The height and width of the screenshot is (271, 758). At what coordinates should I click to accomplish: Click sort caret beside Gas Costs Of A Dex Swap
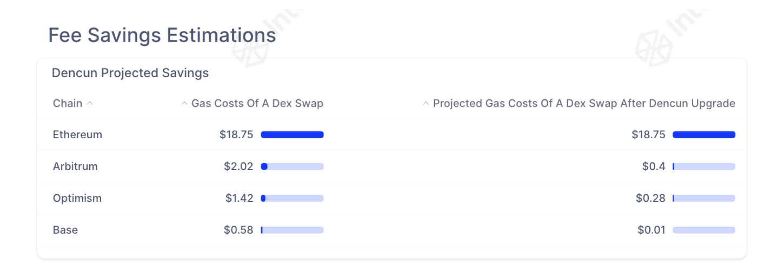point(185,103)
